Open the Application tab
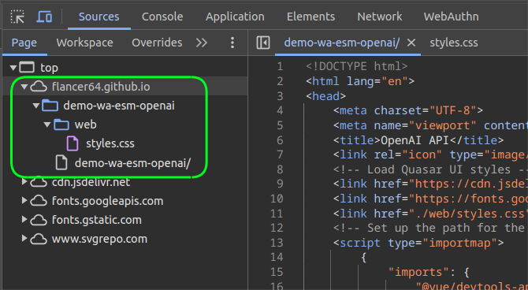528x290 pixels. click(x=235, y=17)
